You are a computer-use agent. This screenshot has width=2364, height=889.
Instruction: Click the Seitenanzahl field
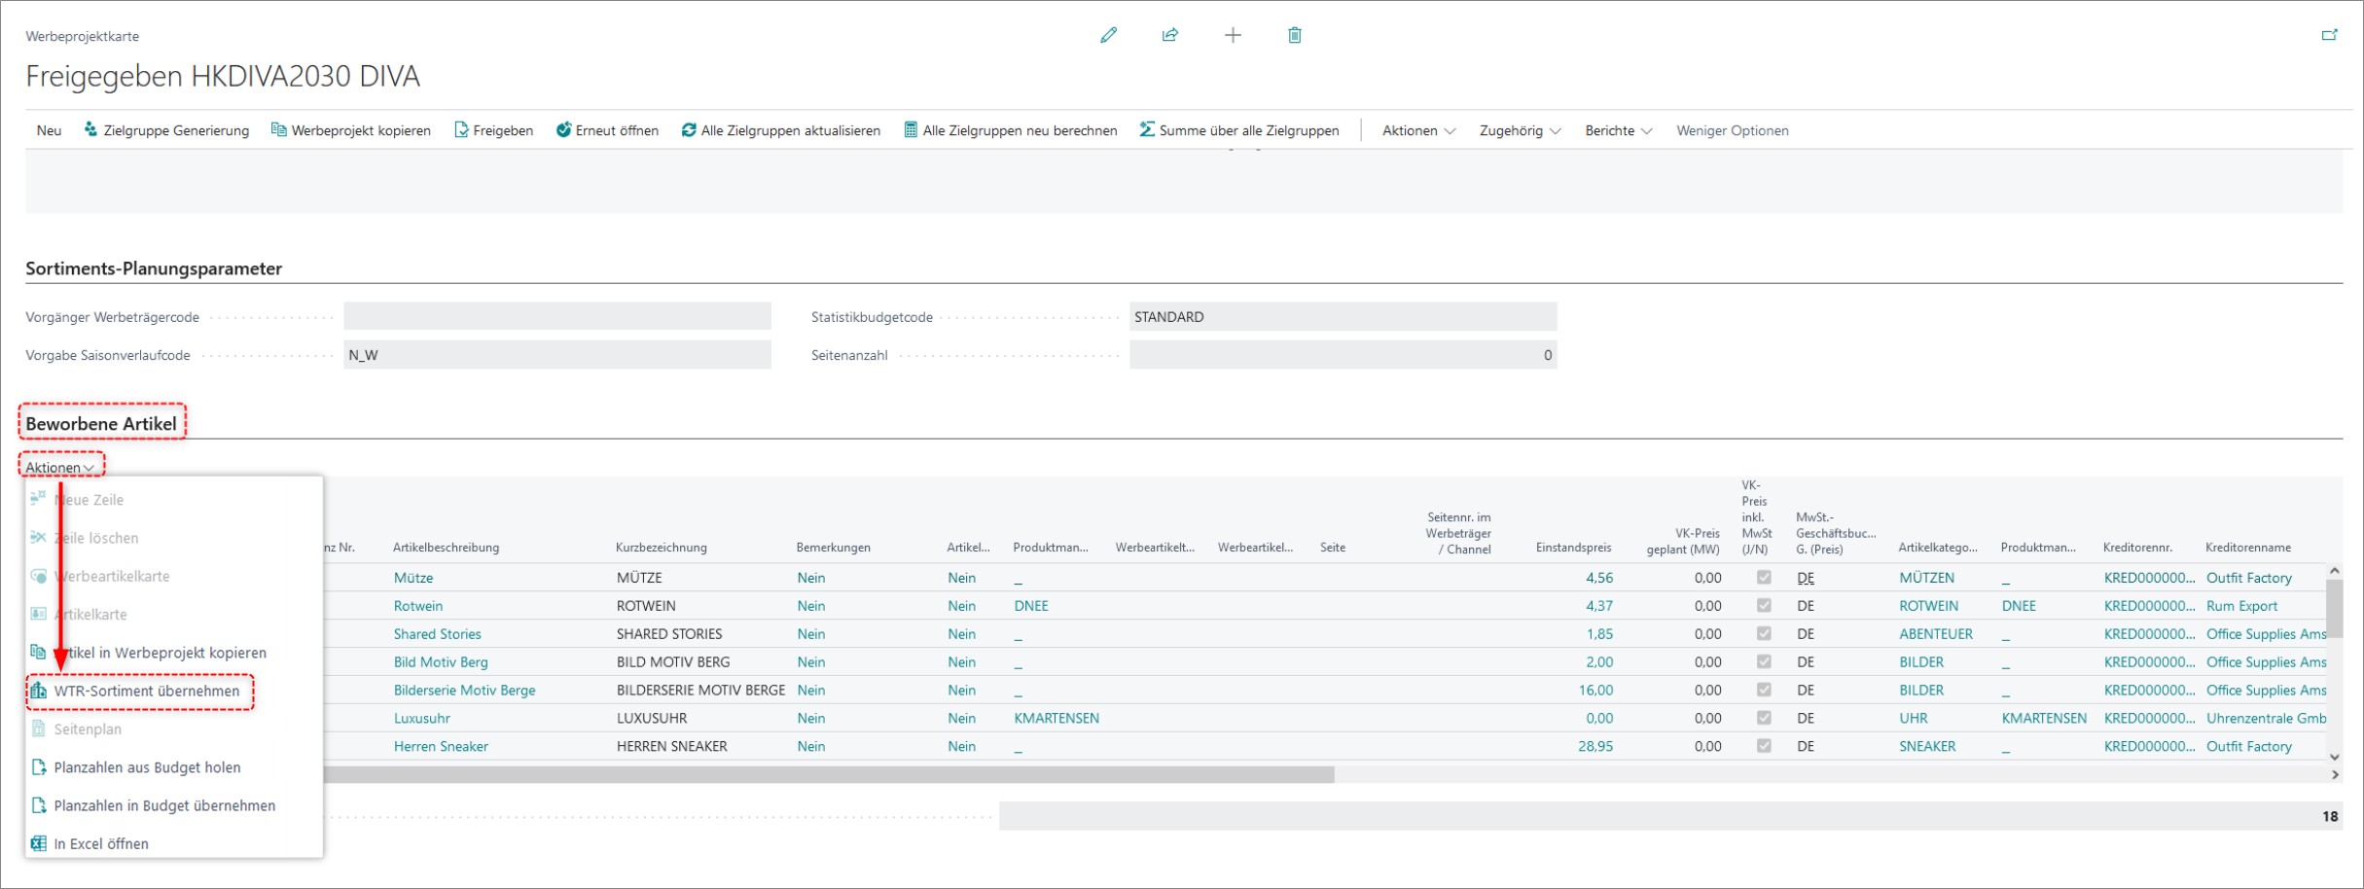[x=1343, y=355]
